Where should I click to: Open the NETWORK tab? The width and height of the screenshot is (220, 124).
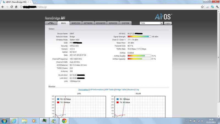click(x=88, y=23)
